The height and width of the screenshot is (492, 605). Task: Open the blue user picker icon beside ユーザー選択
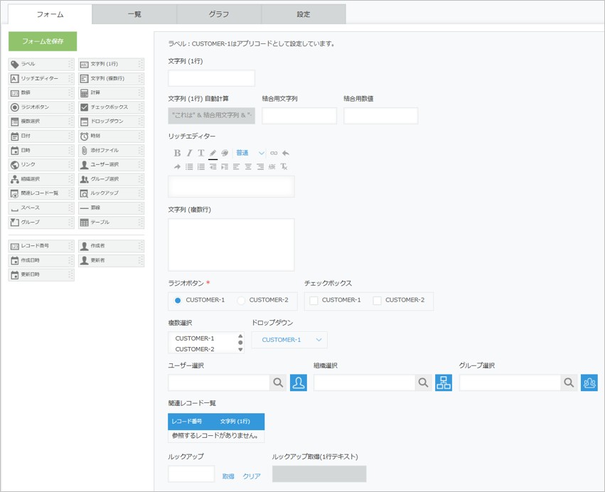(x=298, y=383)
